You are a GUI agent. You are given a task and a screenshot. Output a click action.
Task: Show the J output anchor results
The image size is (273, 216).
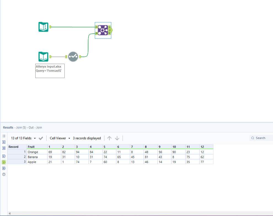[x=4, y=162]
